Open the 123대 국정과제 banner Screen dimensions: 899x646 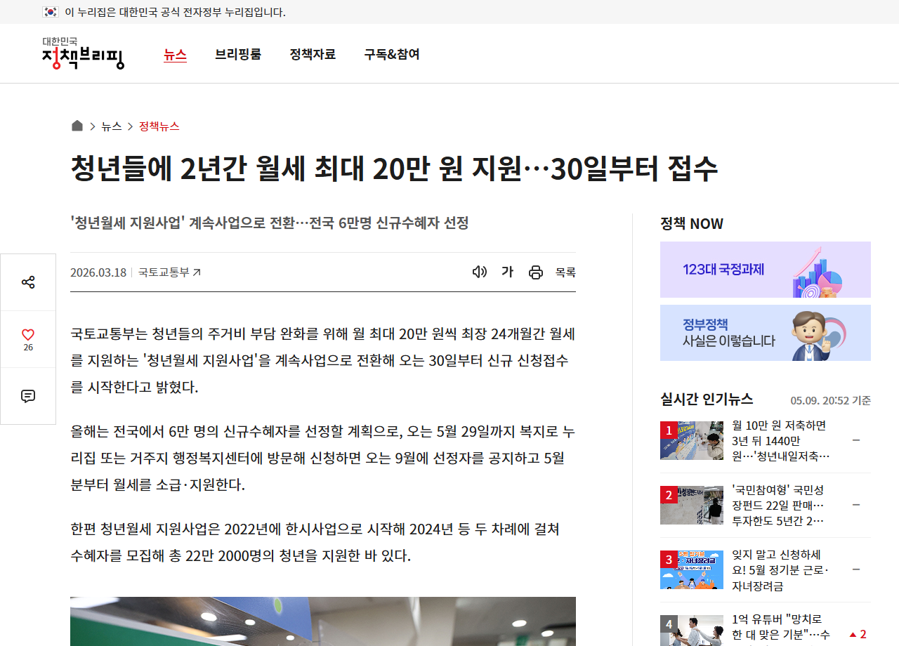766,270
